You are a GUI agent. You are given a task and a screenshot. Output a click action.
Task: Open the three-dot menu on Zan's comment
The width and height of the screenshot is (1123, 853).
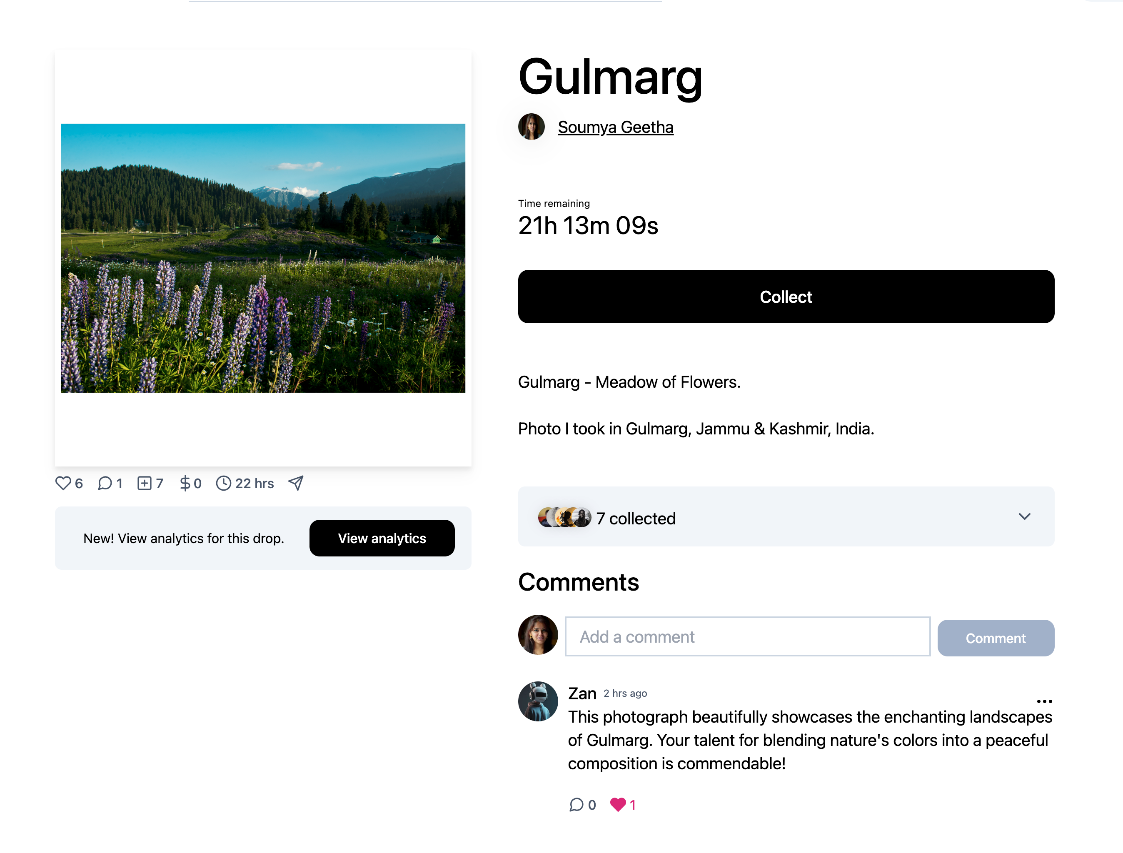(1044, 701)
